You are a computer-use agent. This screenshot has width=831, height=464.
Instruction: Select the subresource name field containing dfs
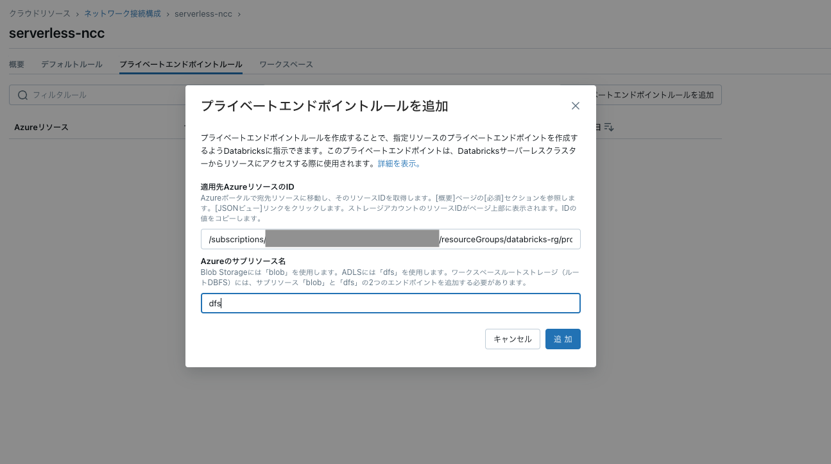coord(390,302)
